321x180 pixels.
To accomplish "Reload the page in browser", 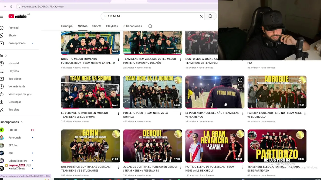I will pos(11,6).
